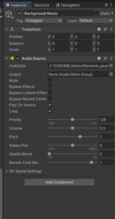Open Transform component help reference

(99, 29)
